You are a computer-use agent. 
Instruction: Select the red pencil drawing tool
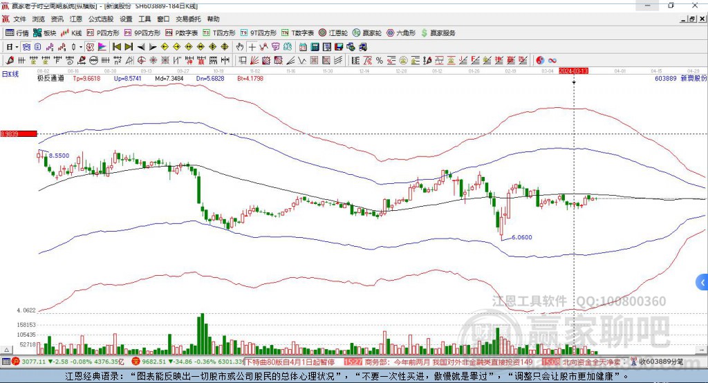tap(10, 61)
